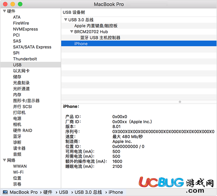Select 光纤通道 in the sidebar

(x=21, y=88)
